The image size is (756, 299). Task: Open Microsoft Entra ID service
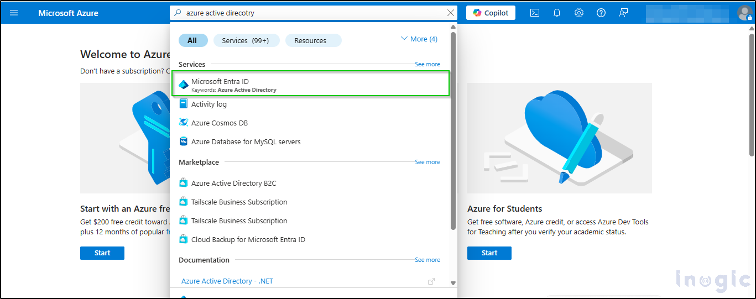(310, 85)
